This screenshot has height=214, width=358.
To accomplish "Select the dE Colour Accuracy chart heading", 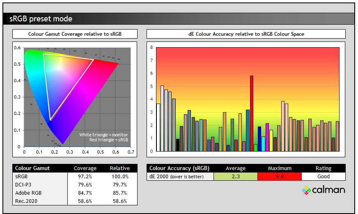I will 246,34.
